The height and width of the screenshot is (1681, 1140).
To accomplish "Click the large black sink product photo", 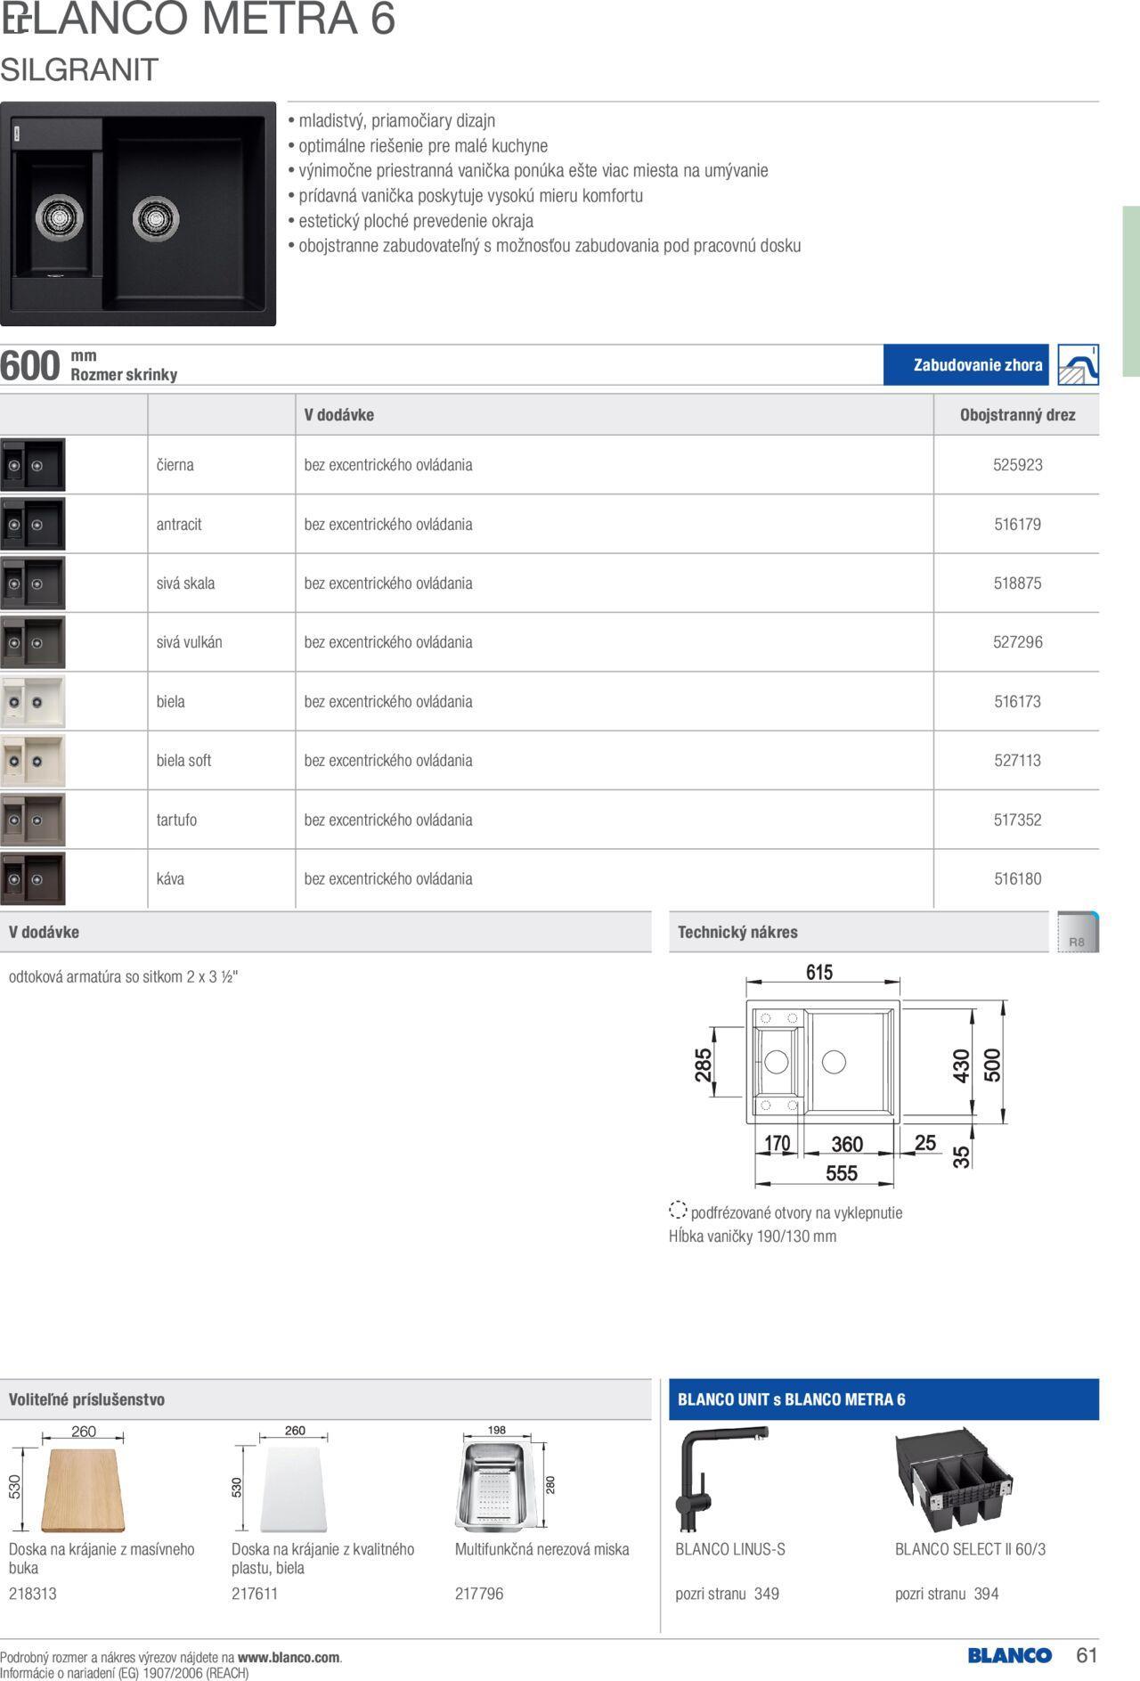I will point(138,214).
